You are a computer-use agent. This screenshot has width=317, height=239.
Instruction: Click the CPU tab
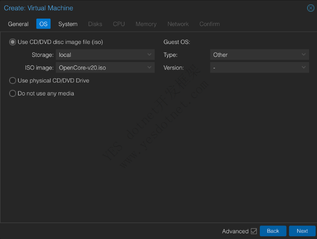pyautogui.click(x=119, y=24)
